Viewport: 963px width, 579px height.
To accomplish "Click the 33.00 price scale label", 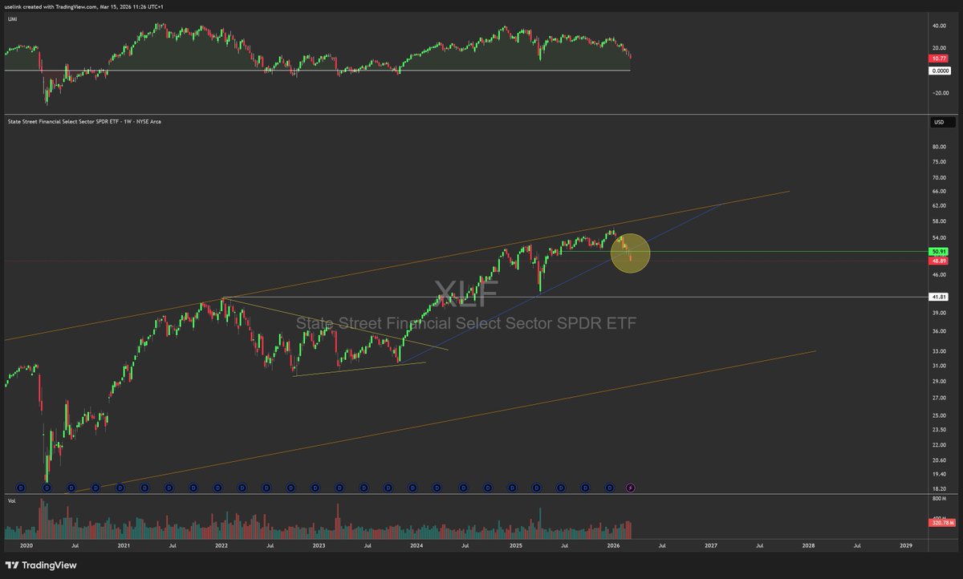I will 940,351.
